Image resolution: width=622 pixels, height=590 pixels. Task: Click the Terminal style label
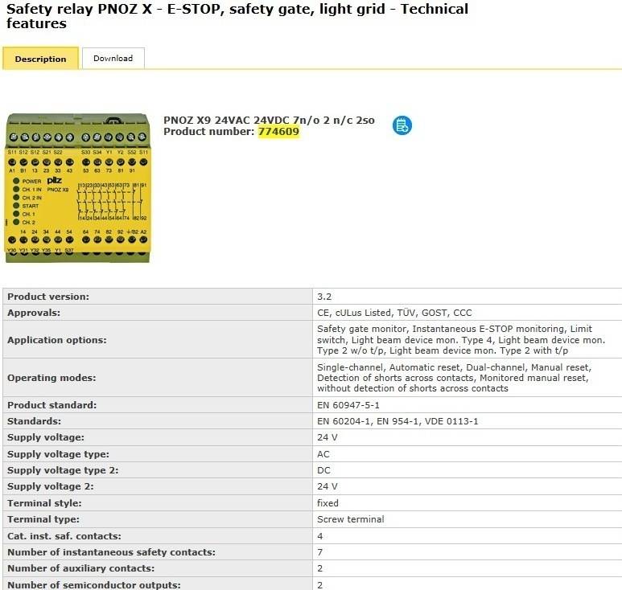point(44,503)
